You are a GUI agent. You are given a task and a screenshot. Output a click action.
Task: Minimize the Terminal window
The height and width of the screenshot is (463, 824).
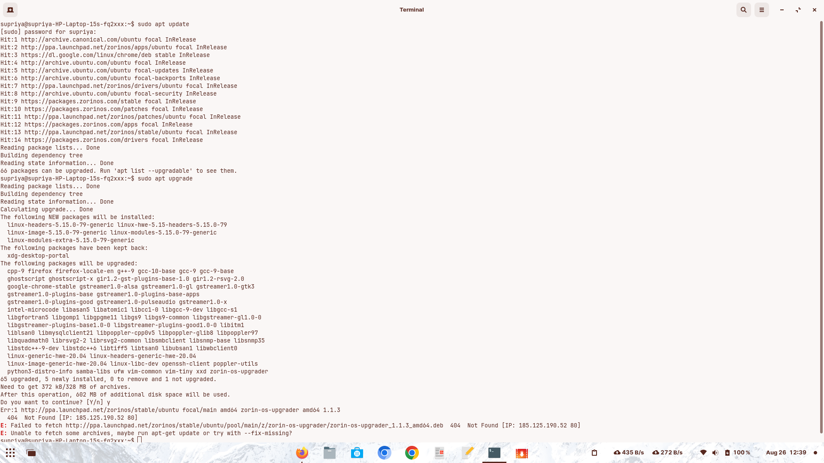(782, 9)
